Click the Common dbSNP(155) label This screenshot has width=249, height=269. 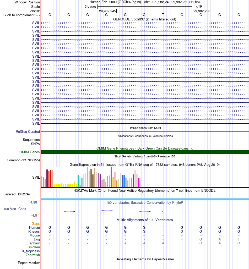23,160
